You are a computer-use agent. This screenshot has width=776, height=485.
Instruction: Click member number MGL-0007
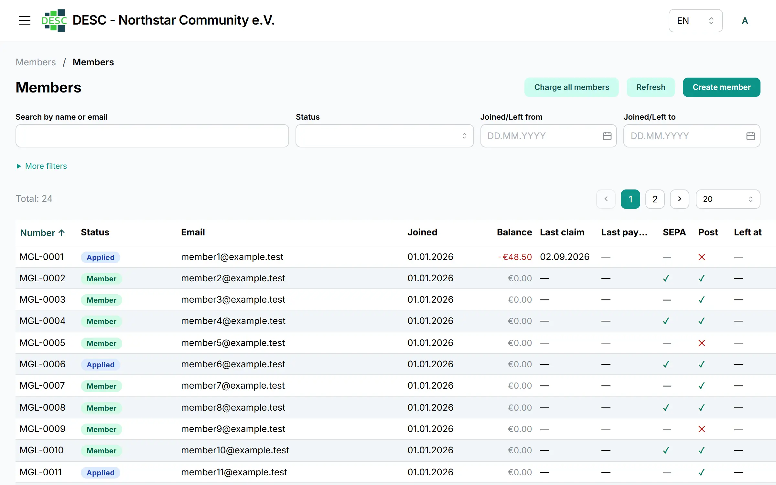tap(42, 386)
